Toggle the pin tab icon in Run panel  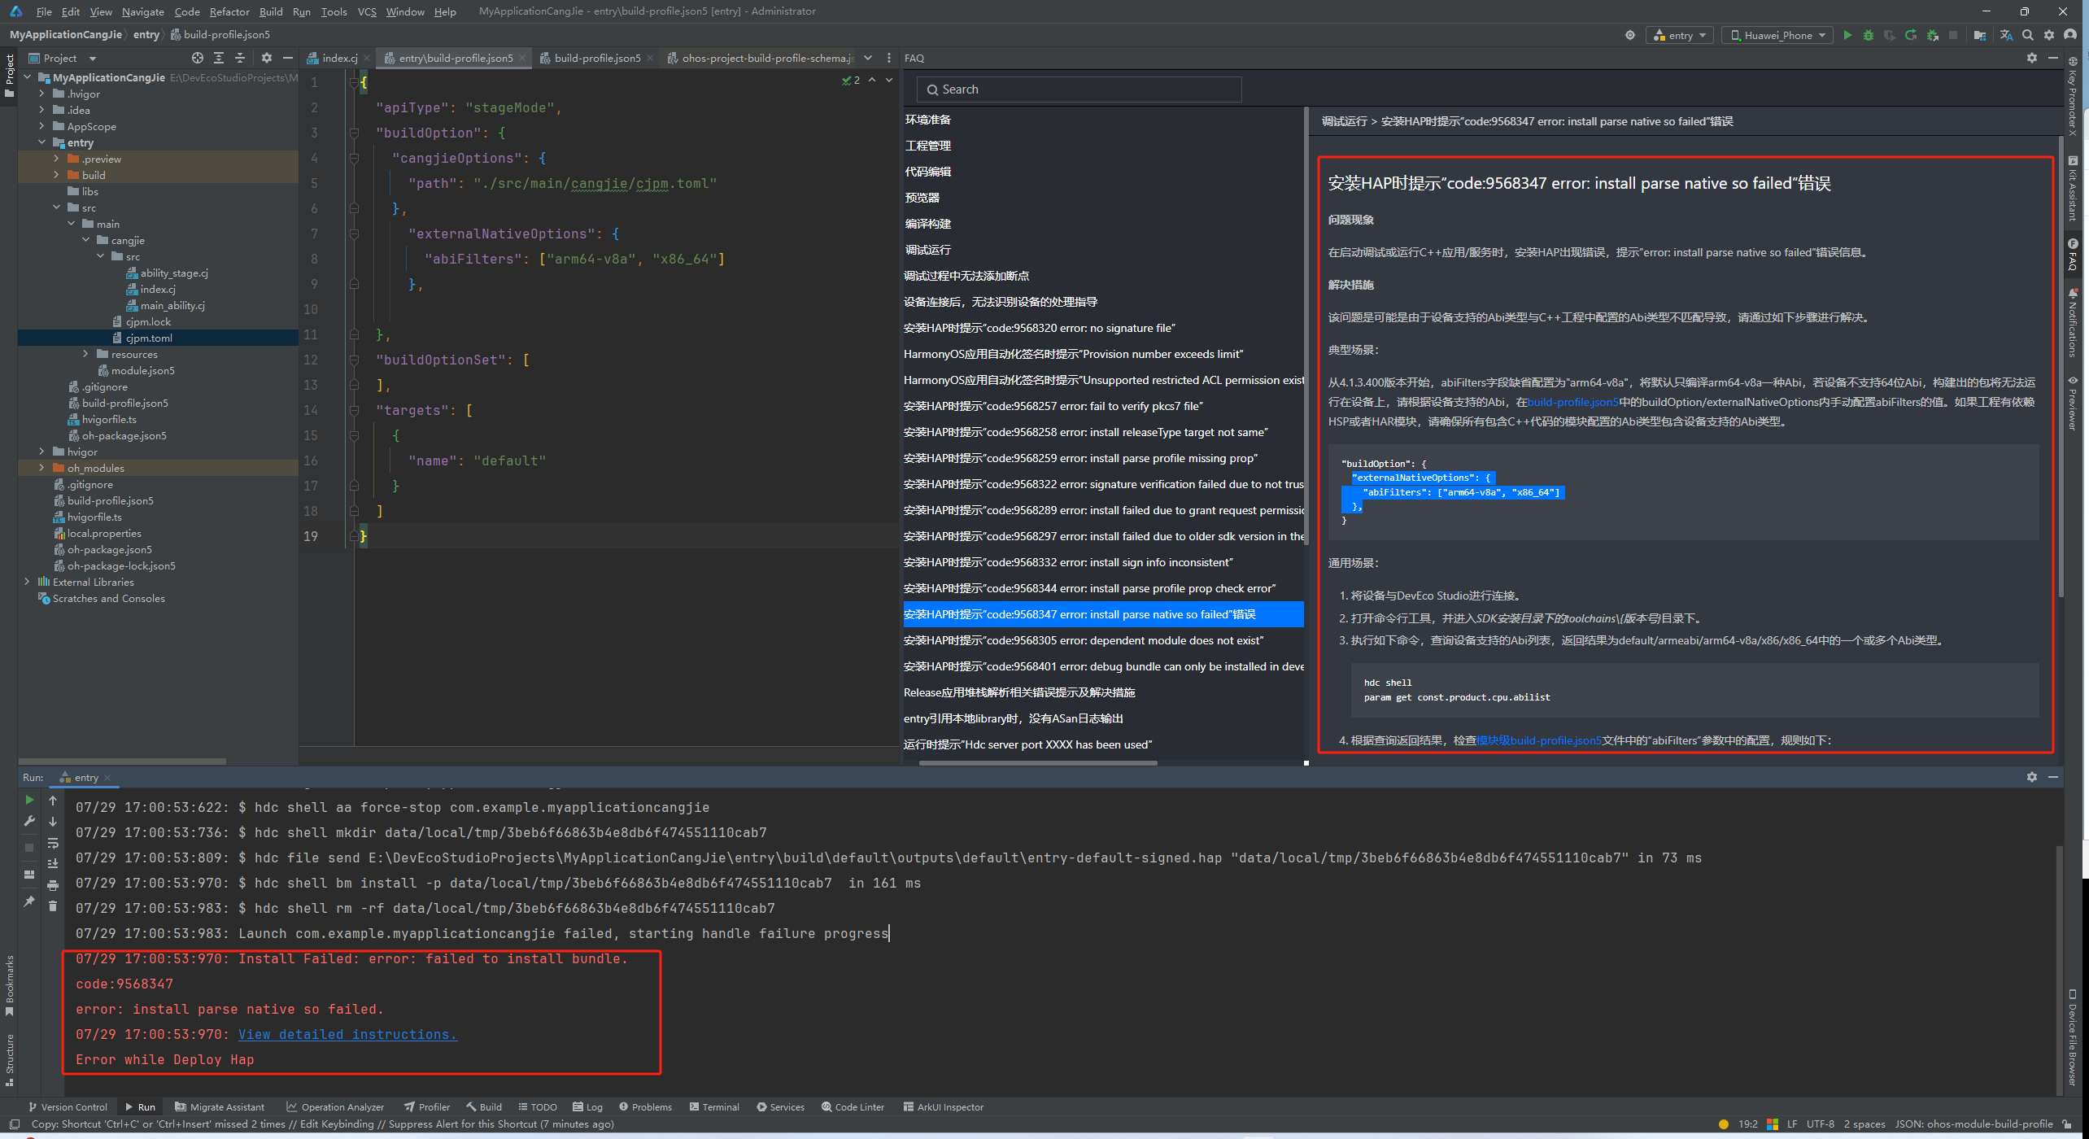[29, 901]
